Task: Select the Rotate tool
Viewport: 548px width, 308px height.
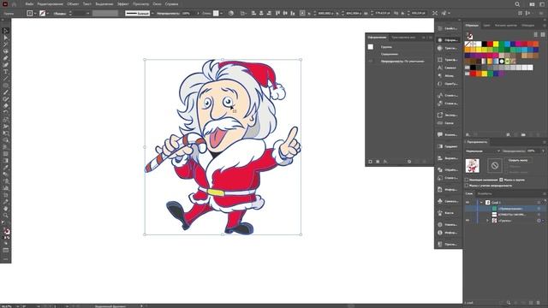Action: (x=6, y=112)
